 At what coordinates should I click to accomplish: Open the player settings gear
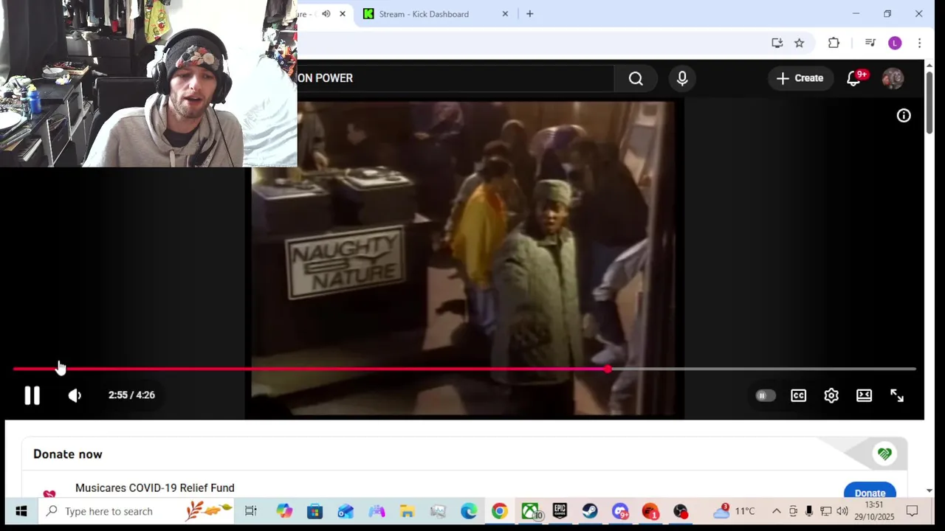[831, 395]
